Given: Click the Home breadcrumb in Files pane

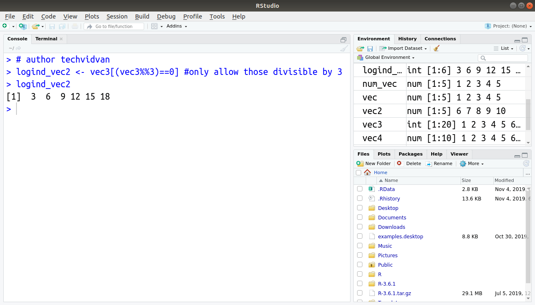Looking at the screenshot, I should 380,172.
